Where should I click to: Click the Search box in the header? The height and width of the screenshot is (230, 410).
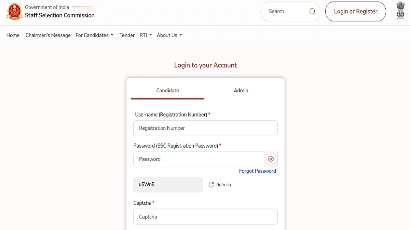pyautogui.click(x=287, y=12)
